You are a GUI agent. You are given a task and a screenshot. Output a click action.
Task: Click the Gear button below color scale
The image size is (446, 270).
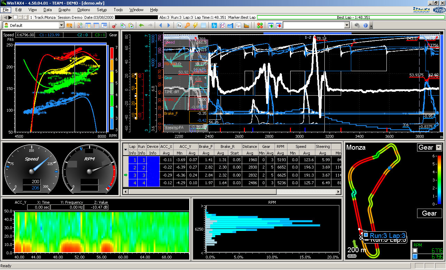tap(429, 213)
